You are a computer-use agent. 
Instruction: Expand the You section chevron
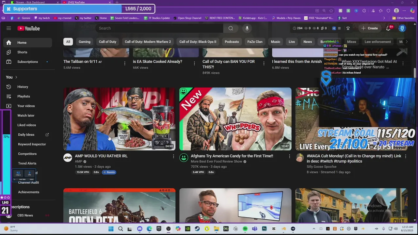coord(16,77)
